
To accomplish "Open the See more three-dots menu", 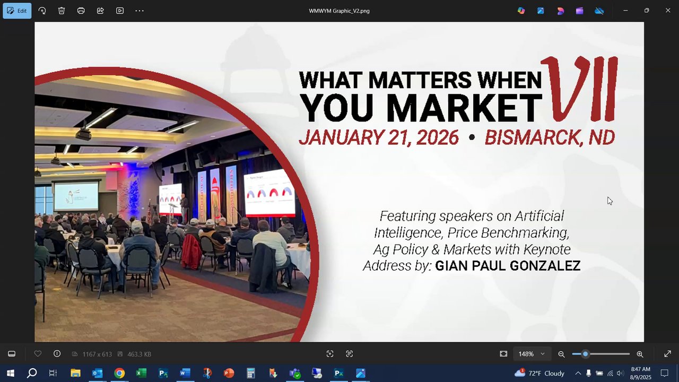I will (140, 11).
